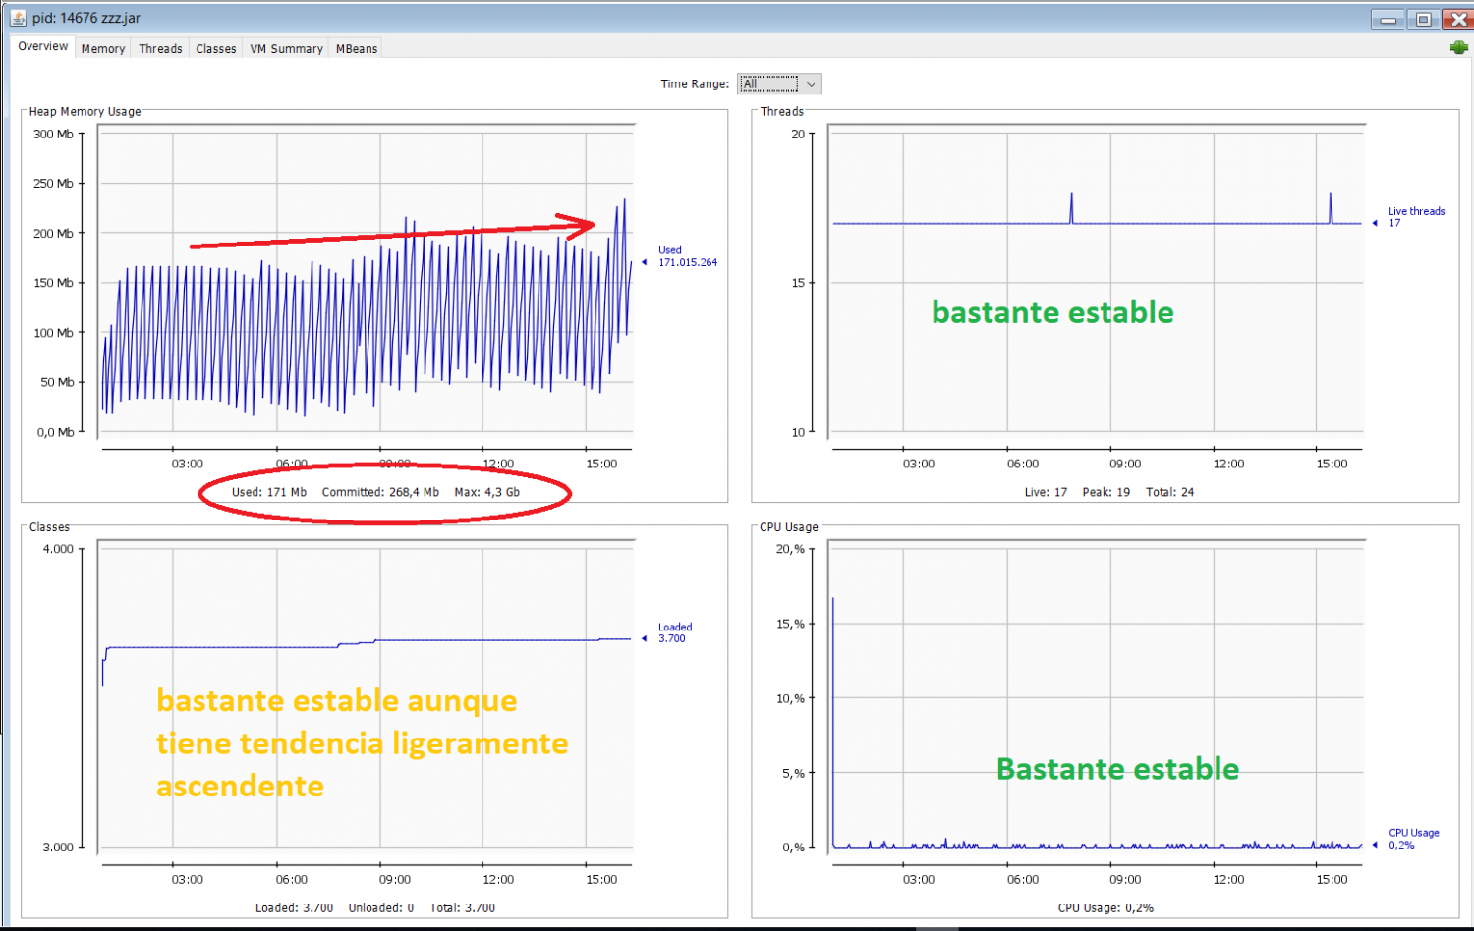Click the 'CPU Usage: 0,2%' summary text

[x=1105, y=907]
